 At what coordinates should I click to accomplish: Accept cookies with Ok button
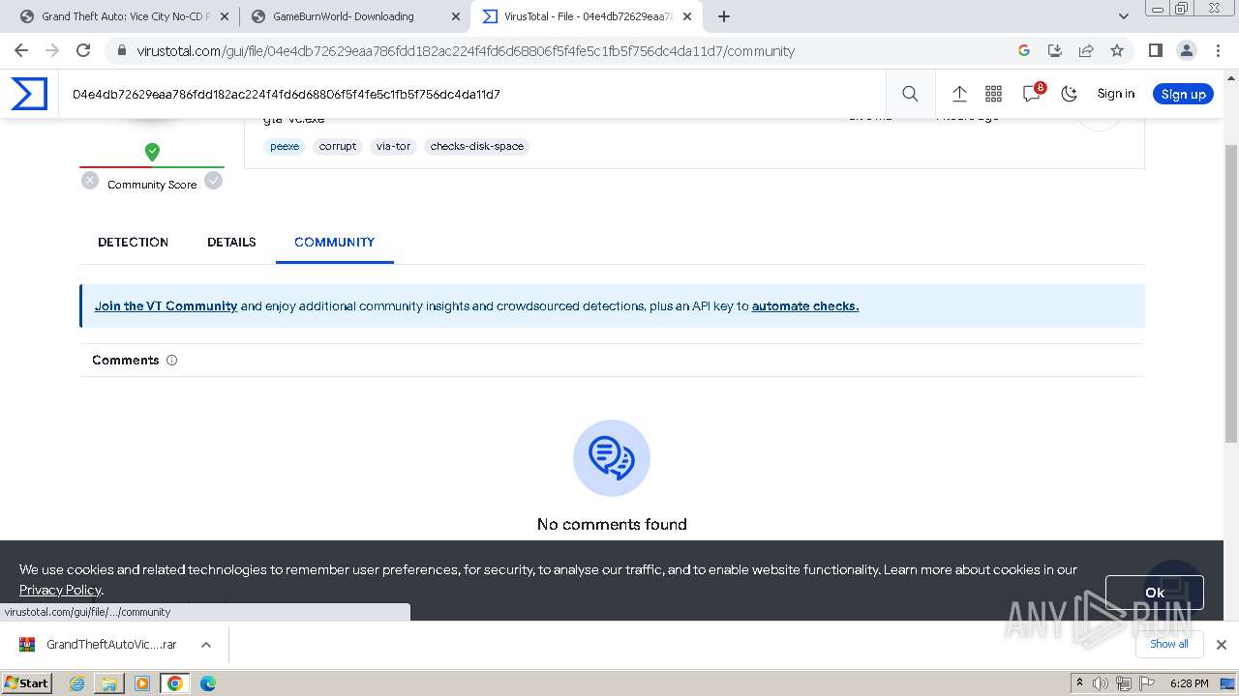pos(1154,593)
